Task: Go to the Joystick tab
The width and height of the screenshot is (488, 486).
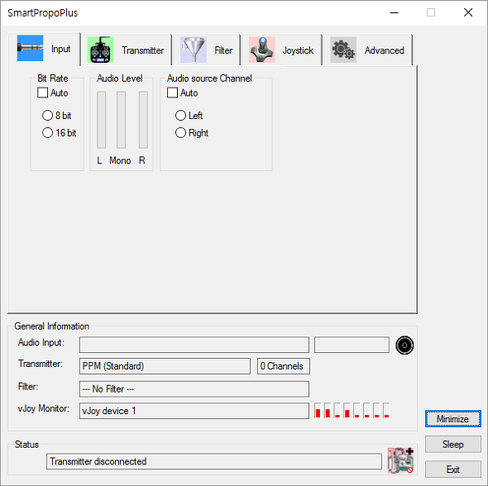Action: coord(281,50)
